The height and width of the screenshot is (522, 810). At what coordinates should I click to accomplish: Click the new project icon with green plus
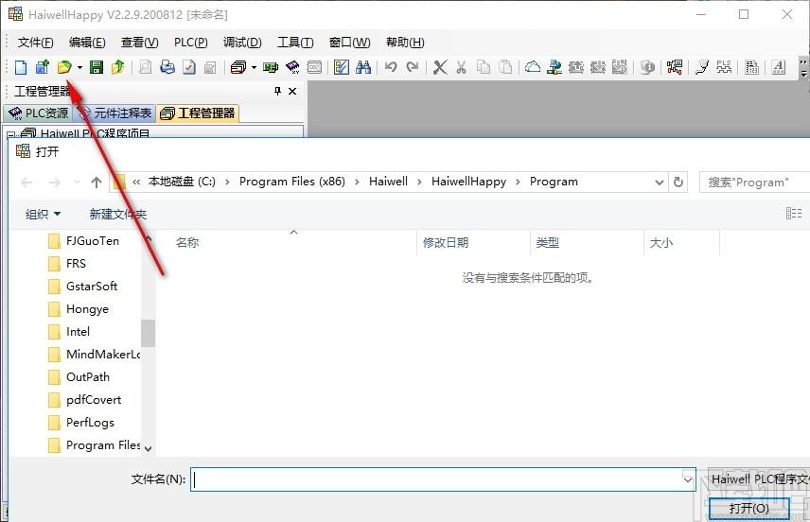43,67
